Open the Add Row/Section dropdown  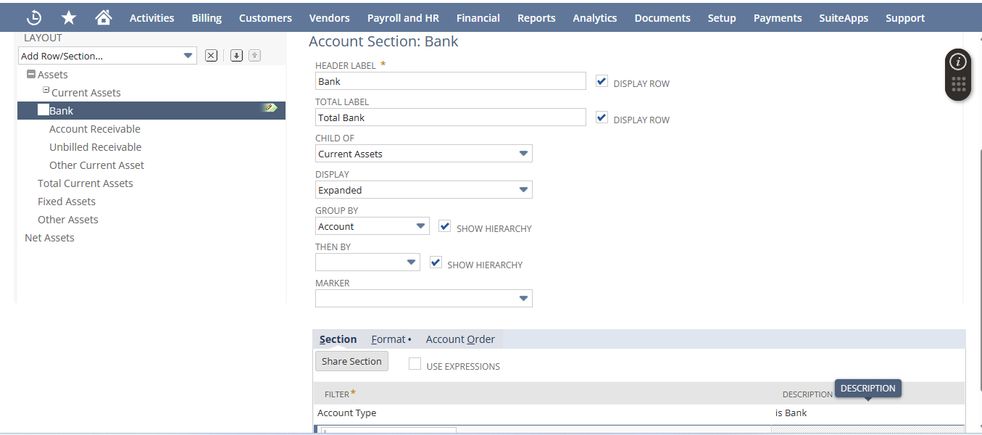click(x=107, y=56)
